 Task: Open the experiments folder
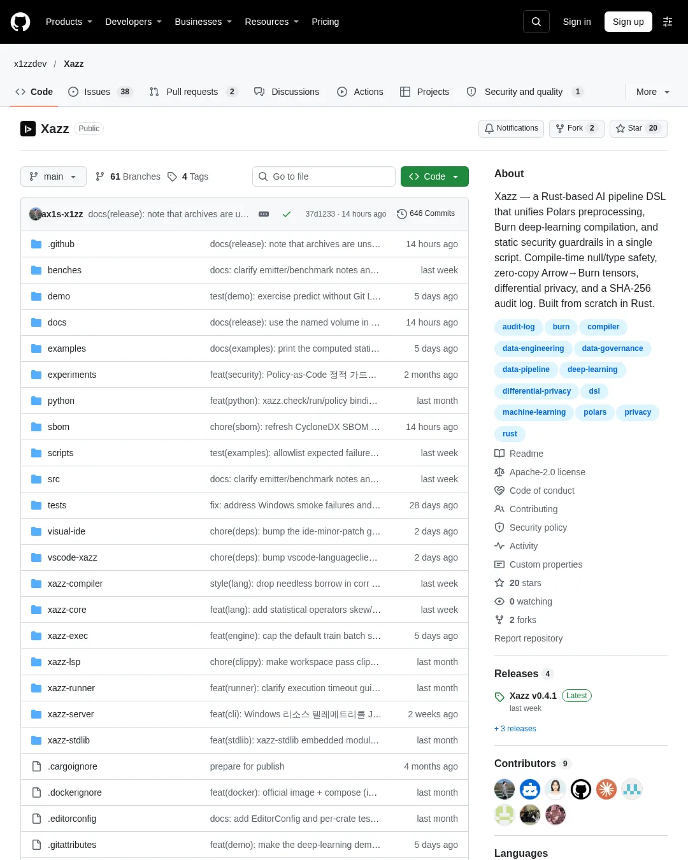72,375
